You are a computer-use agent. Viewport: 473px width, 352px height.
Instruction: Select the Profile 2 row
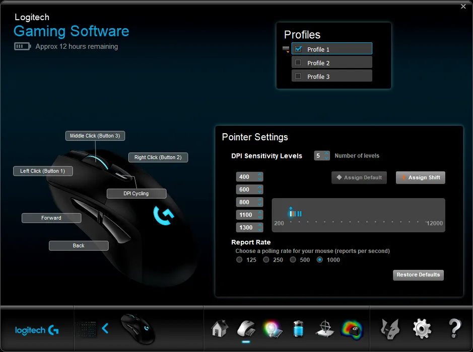point(332,63)
